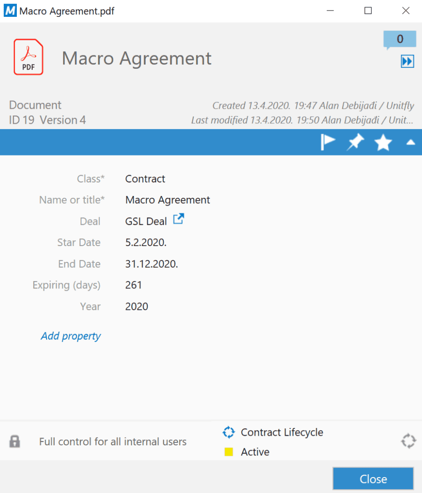Open the comments bubble showing 0
Viewport: 422px width, 493px height.
point(399,40)
